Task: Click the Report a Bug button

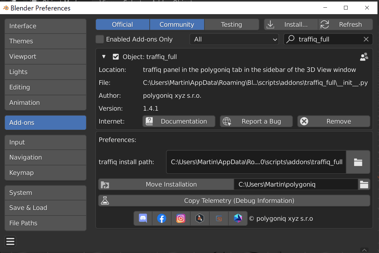Action: point(256,121)
